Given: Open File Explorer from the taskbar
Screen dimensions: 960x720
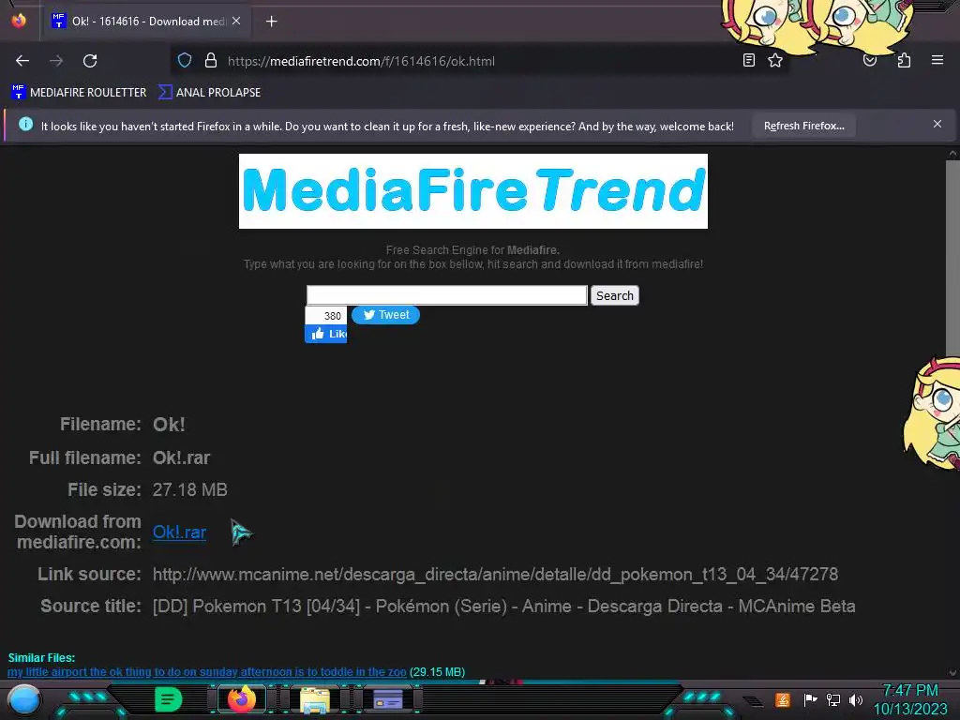Looking at the screenshot, I should [x=315, y=699].
